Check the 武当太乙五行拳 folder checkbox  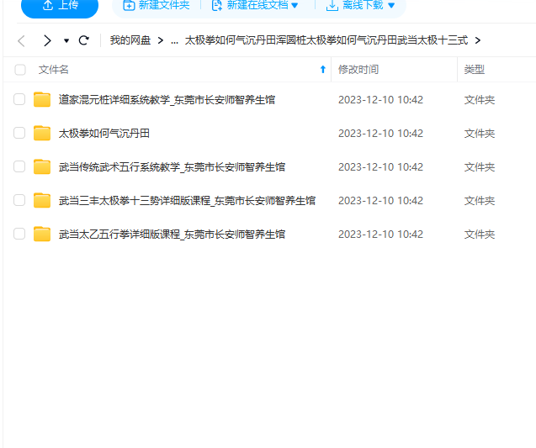[x=19, y=234]
